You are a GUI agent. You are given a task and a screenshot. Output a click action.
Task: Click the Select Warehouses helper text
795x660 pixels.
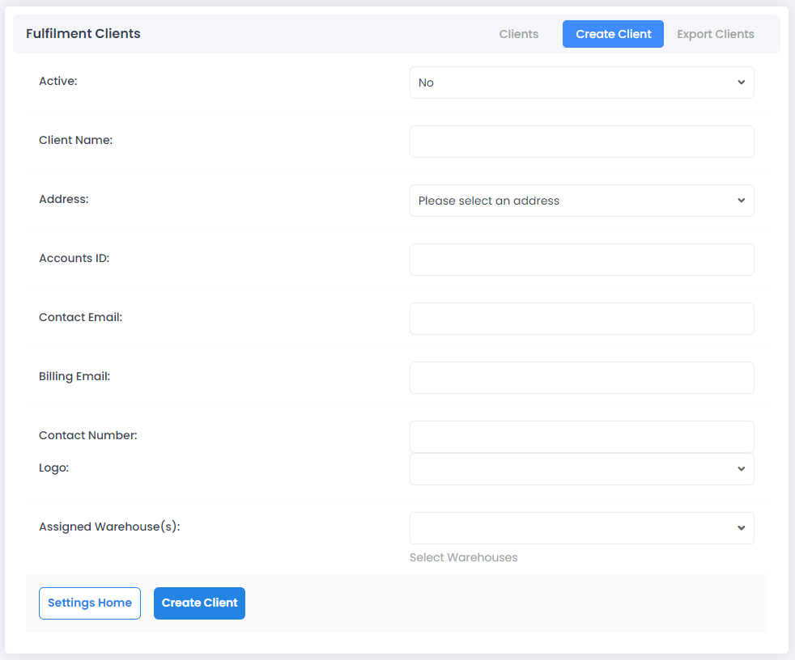point(463,557)
